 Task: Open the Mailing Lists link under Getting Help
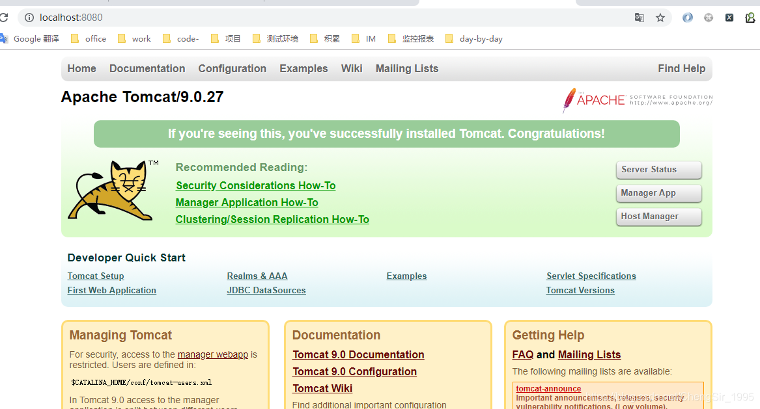(x=589, y=355)
